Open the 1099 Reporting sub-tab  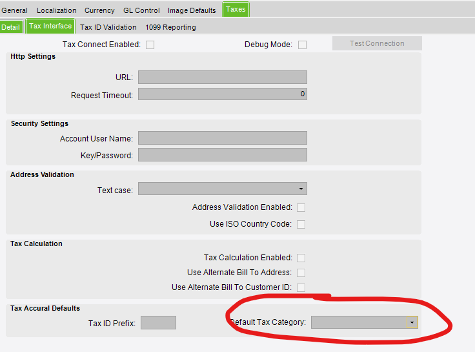(170, 27)
